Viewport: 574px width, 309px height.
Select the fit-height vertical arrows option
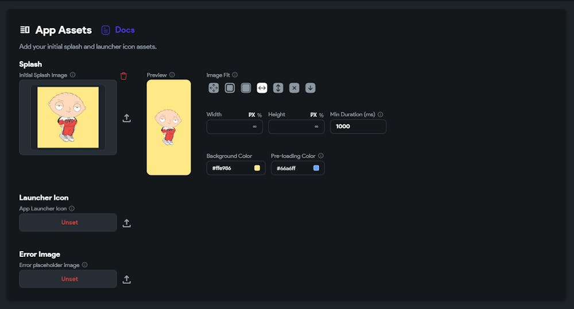click(x=278, y=88)
